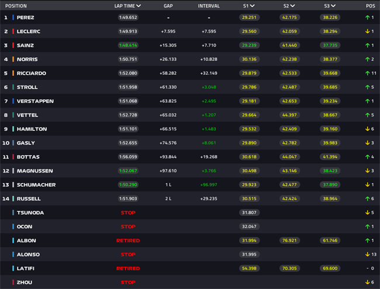Click Tsunoda's yellow down arrow
The width and height of the screenshot is (380, 289).
[367, 212]
